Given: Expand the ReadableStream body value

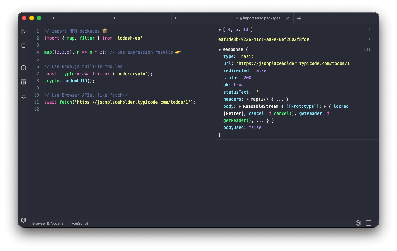Looking at the screenshot, I should tap(240, 106).
